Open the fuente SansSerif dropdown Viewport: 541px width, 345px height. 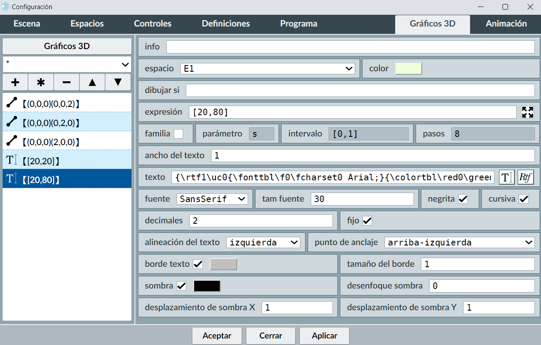tap(212, 199)
